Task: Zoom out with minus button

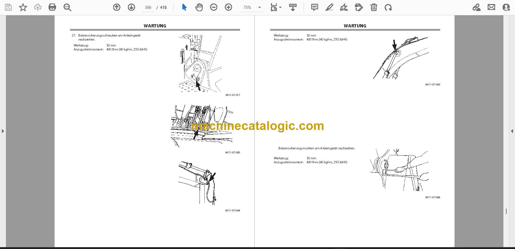Action: click(x=214, y=7)
